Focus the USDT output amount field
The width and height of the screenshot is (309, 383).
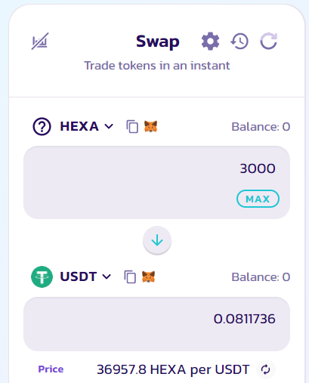pos(156,324)
